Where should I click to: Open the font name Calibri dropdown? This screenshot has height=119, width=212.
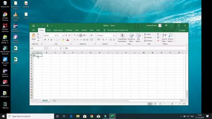pyautogui.click(x=55, y=35)
